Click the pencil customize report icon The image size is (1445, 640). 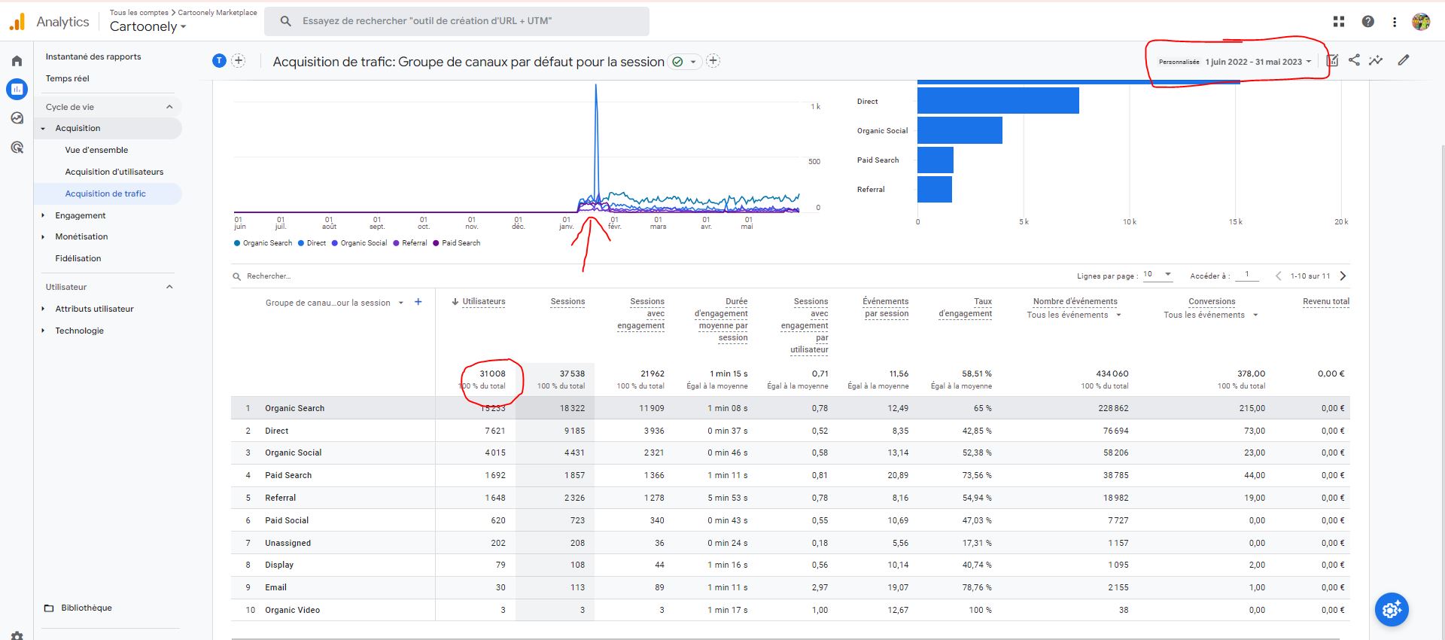click(1404, 60)
